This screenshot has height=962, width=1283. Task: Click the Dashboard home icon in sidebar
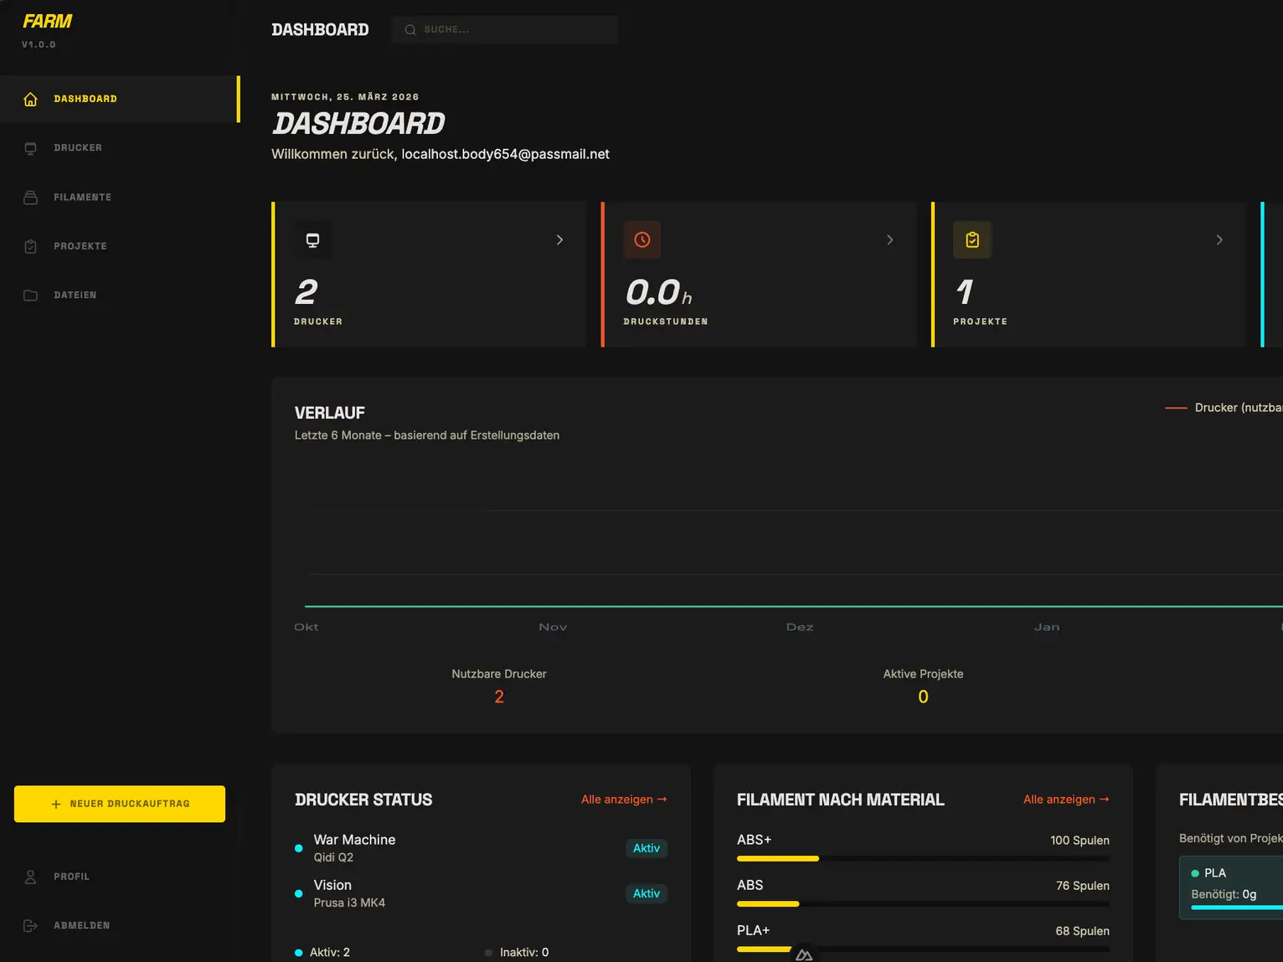(31, 99)
